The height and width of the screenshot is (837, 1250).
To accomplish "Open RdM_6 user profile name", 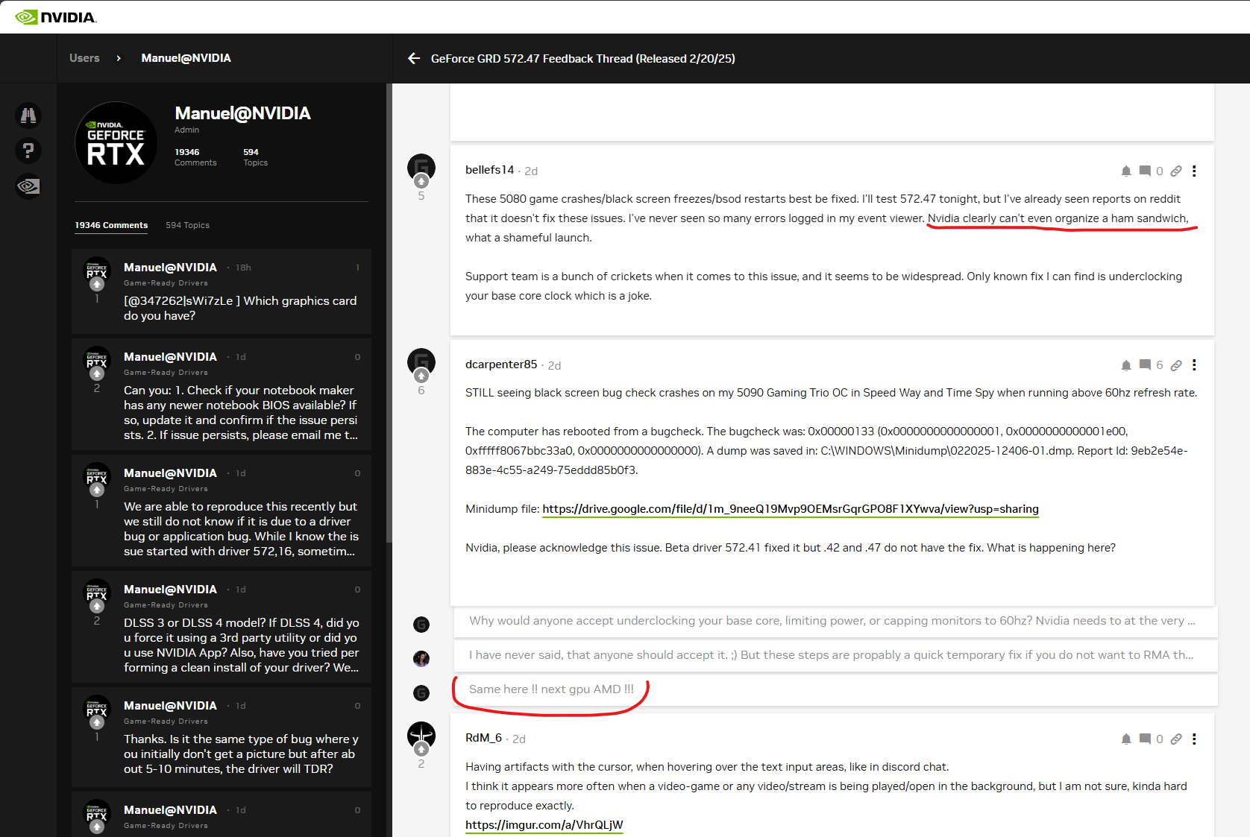I will pyautogui.click(x=483, y=738).
